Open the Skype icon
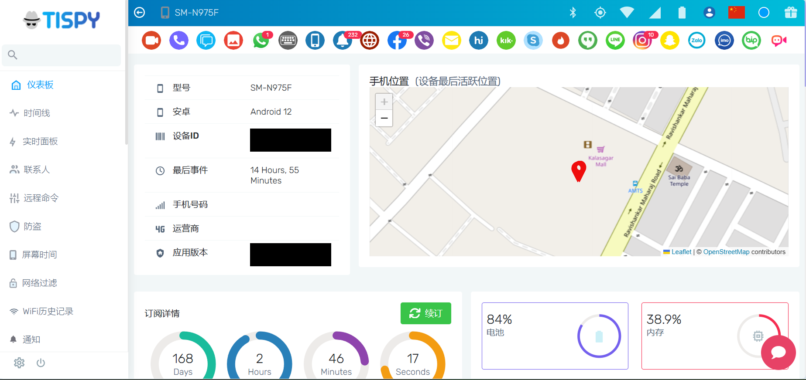The height and width of the screenshot is (380, 806). pos(533,41)
